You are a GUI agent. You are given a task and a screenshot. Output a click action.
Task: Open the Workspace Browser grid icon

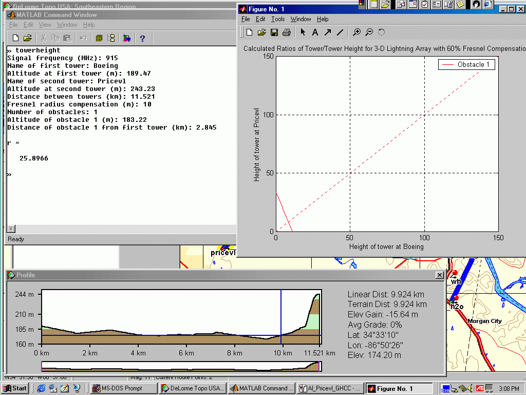click(x=99, y=38)
